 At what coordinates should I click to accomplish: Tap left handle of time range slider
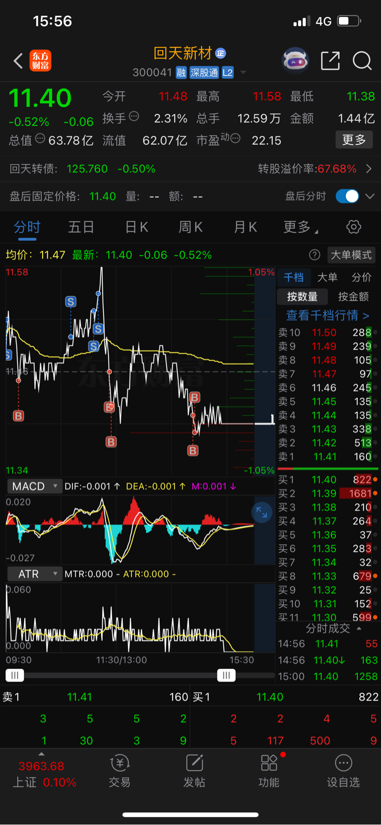coord(15,675)
